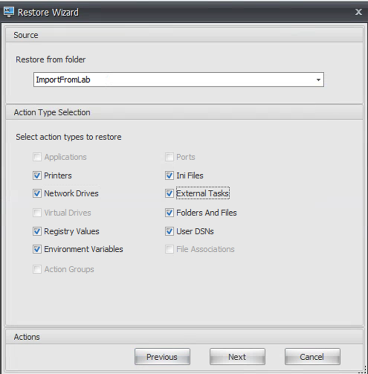Uncheck the Network Drives checkbox
The image size is (368, 374).
pos(37,194)
